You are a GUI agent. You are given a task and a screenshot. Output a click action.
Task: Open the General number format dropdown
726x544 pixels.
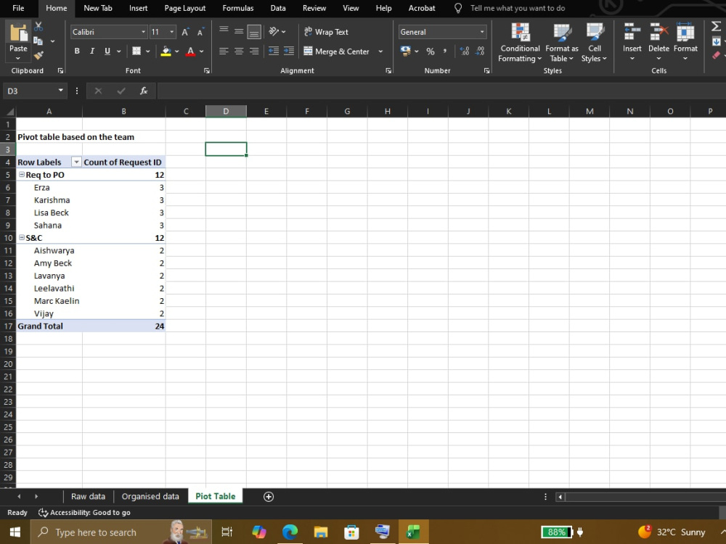(x=482, y=32)
